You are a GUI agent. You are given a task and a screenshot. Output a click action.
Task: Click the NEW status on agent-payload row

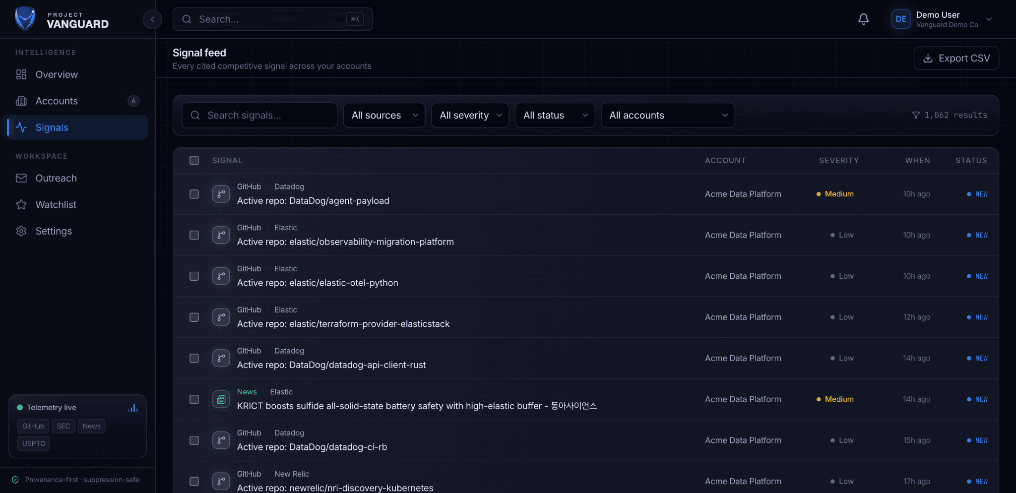pos(977,194)
